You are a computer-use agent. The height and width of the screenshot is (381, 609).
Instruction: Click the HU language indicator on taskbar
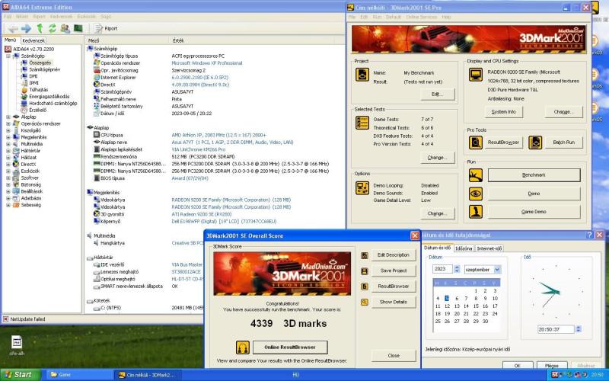[x=296, y=375]
